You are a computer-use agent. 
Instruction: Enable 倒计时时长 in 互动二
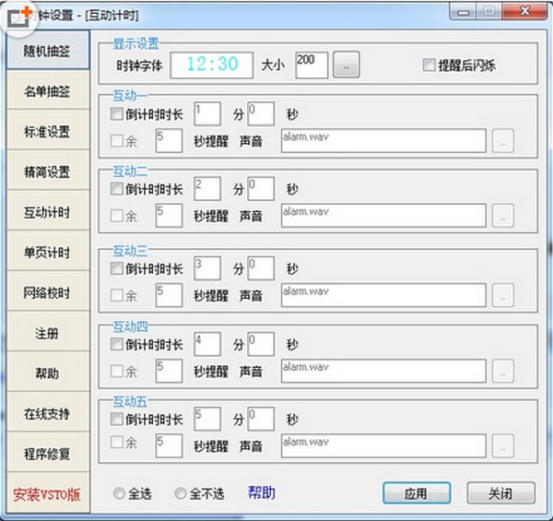tap(116, 189)
